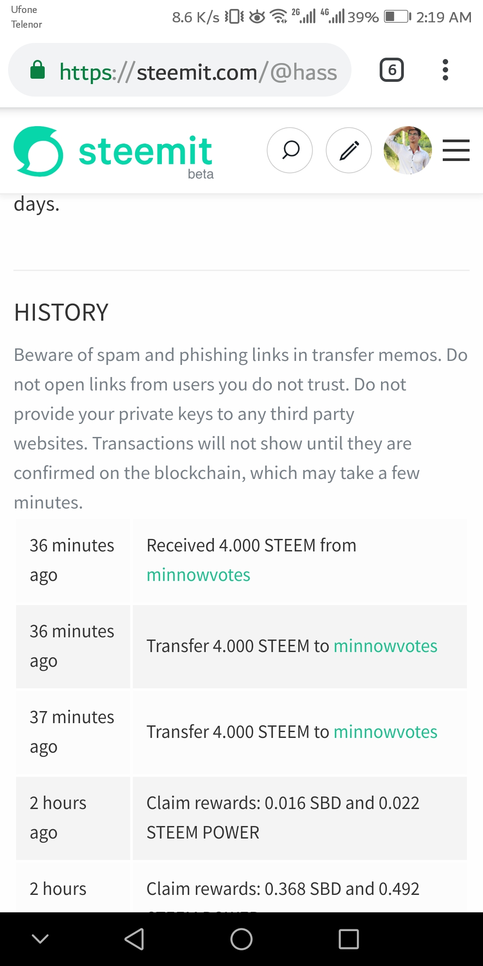The height and width of the screenshot is (966, 483).
Task: Open minnowvotes link in Received row
Action: 198,575
